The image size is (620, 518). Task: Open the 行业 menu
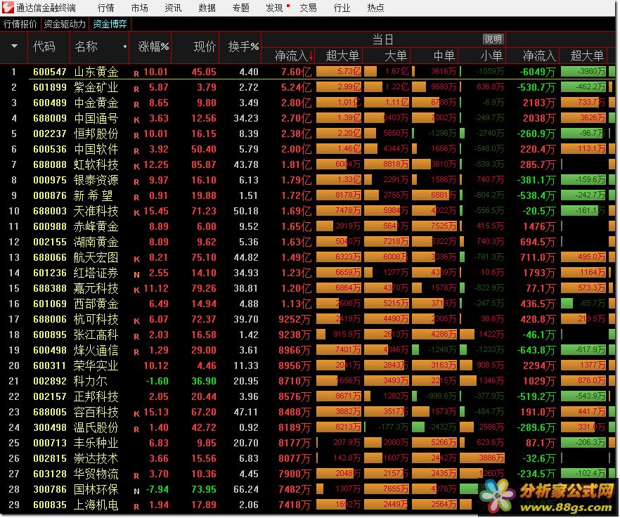pyautogui.click(x=342, y=8)
